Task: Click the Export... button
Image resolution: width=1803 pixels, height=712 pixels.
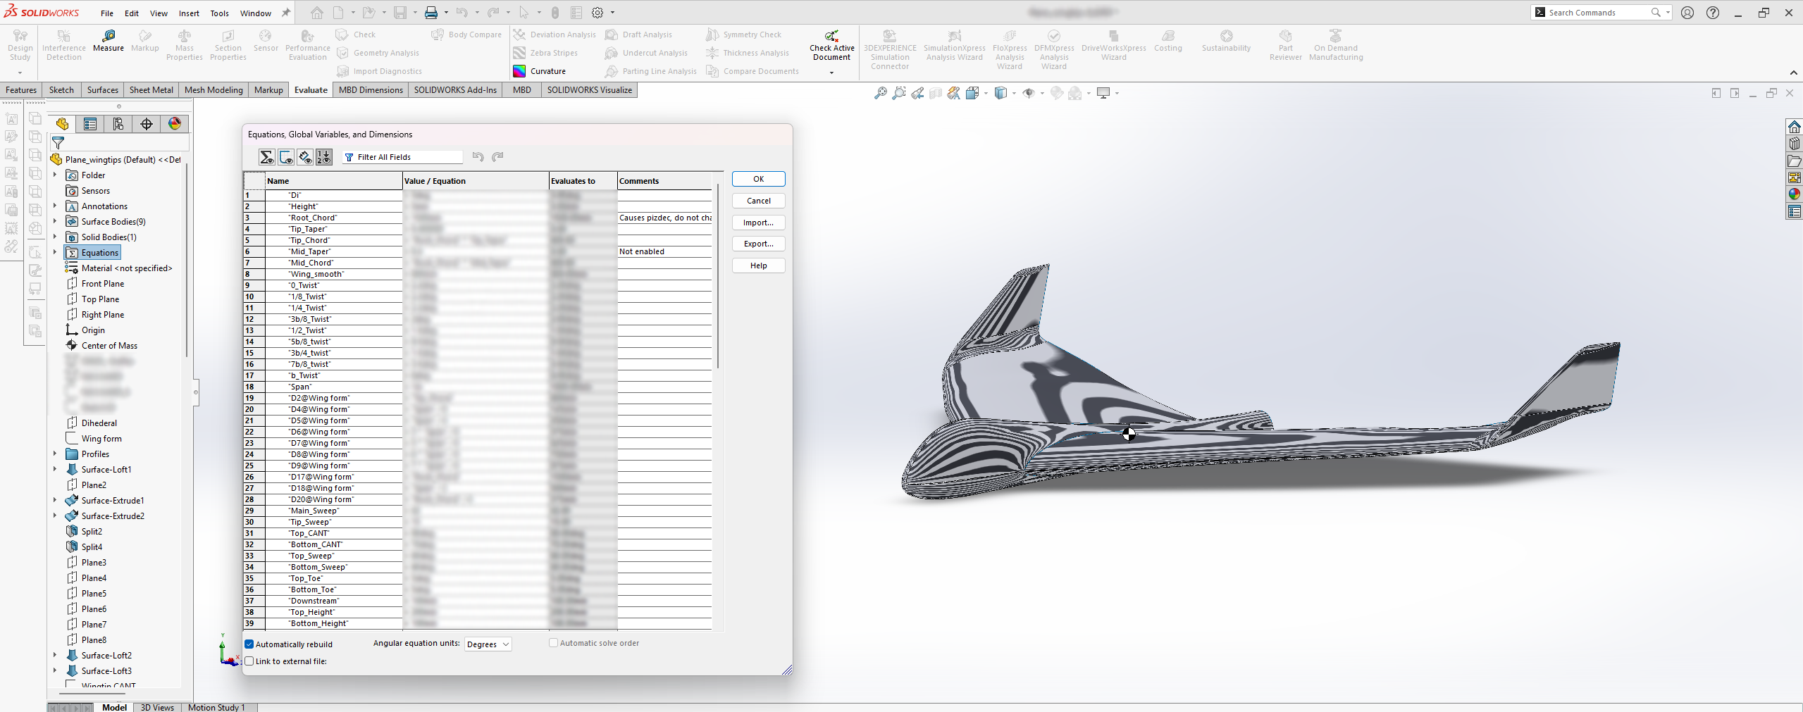Action: [758, 244]
